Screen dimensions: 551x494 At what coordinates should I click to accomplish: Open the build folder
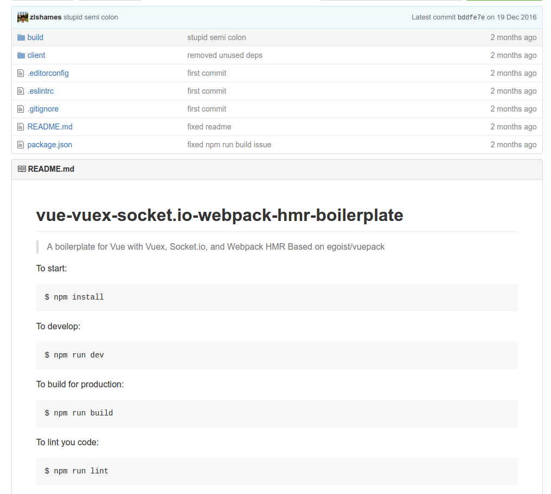pos(35,37)
